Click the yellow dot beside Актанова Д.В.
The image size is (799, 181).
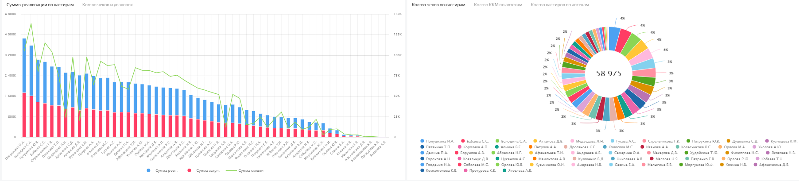pos(535,141)
